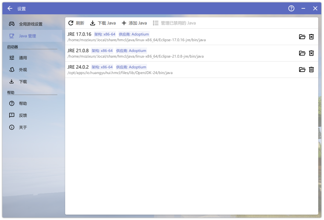Click remove icon for JRE 21.0.8
Screen dimensions: 324x220
coord(311,53)
